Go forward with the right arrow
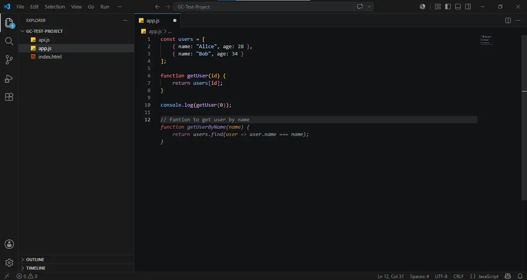This screenshot has width=527, height=280. pyautogui.click(x=167, y=7)
